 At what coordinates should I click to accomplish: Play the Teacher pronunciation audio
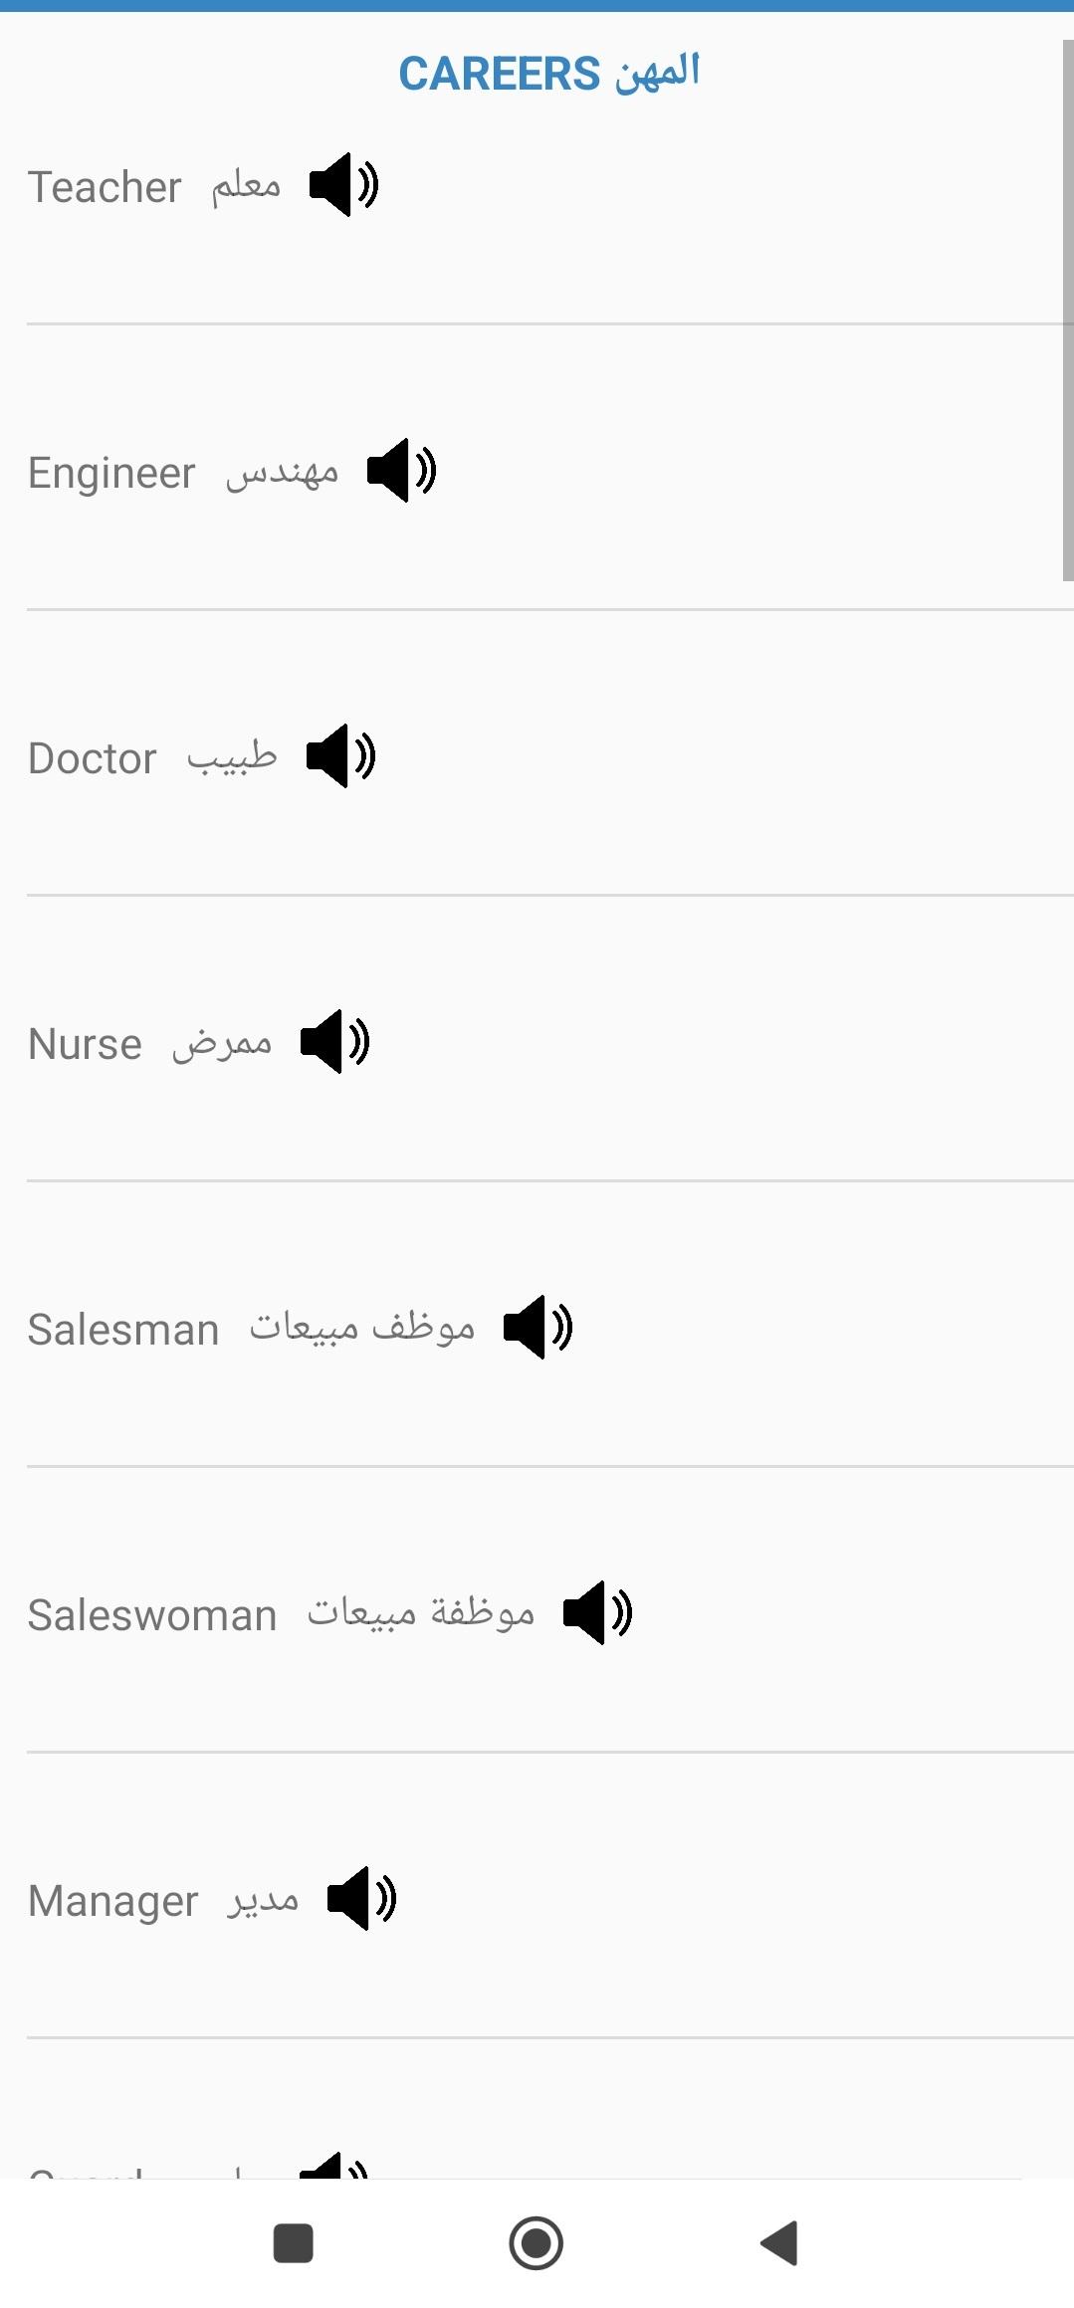343,185
